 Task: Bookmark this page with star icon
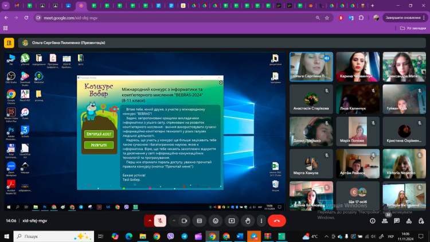point(327,17)
